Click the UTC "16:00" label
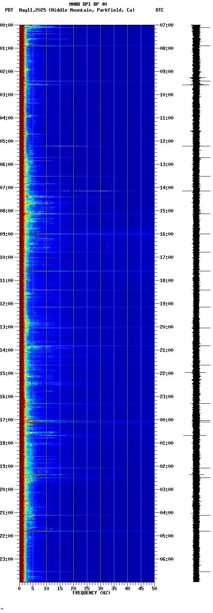The image size is (213, 613). click(167, 234)
